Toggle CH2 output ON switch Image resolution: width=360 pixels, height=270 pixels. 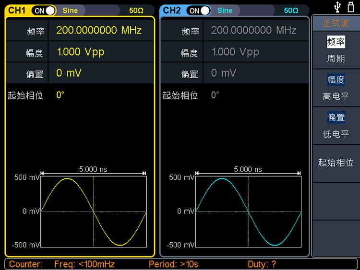[199, 10]
